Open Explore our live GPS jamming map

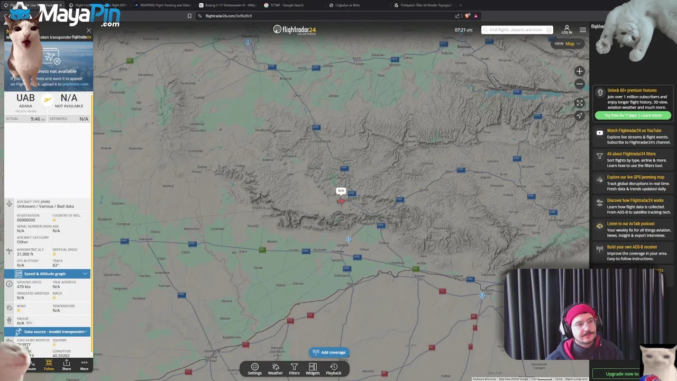click(636, 177)
